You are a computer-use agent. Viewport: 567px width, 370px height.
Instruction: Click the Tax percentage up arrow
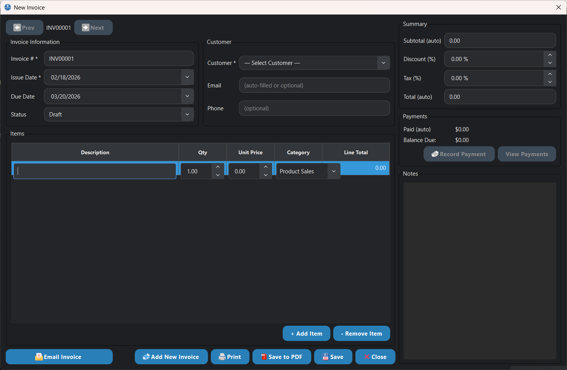[550, 74]
